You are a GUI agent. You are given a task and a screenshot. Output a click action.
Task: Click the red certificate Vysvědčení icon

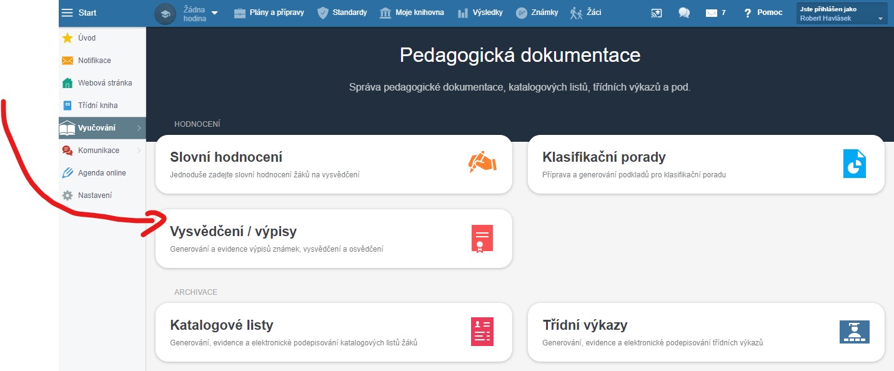point(482,239)
